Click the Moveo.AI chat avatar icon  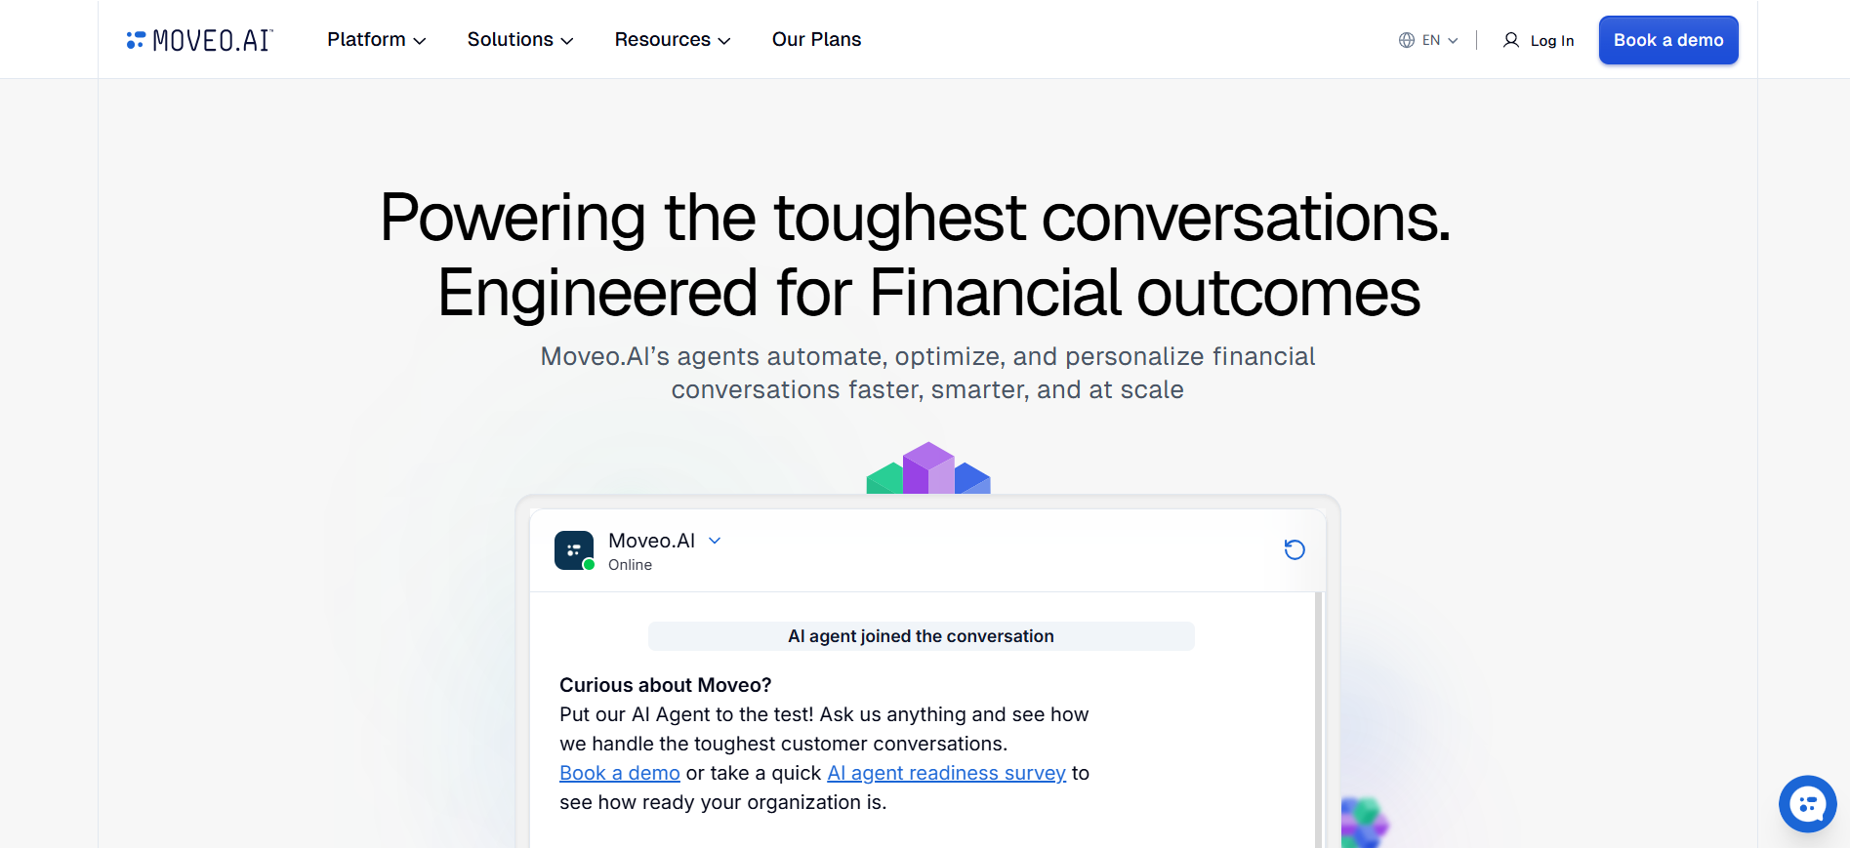(x=573, y=550)
